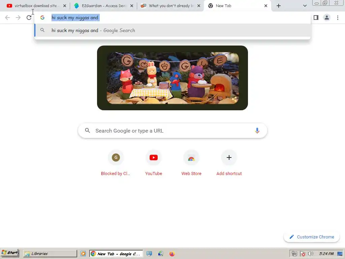Screen dimensions: 345x259
Task: Click the computer monitor taskbar icon
Action: pos(149,254)
